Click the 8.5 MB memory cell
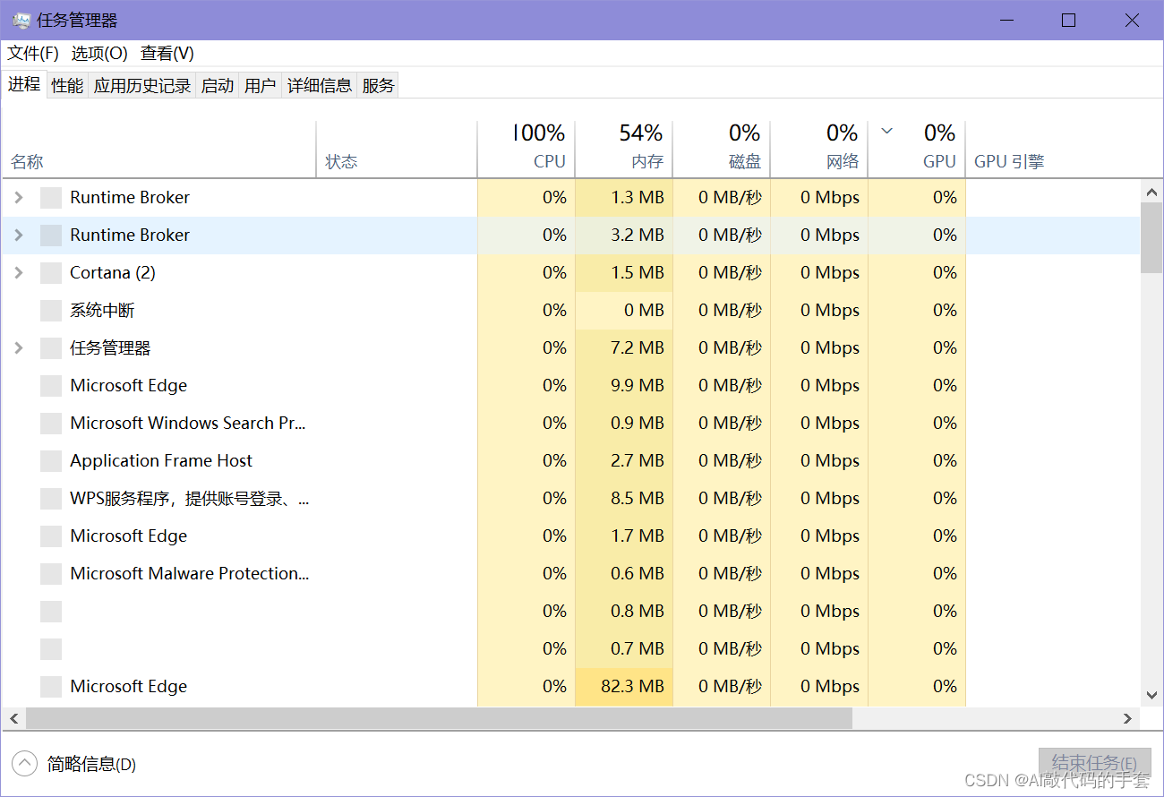 coord(624,499)
